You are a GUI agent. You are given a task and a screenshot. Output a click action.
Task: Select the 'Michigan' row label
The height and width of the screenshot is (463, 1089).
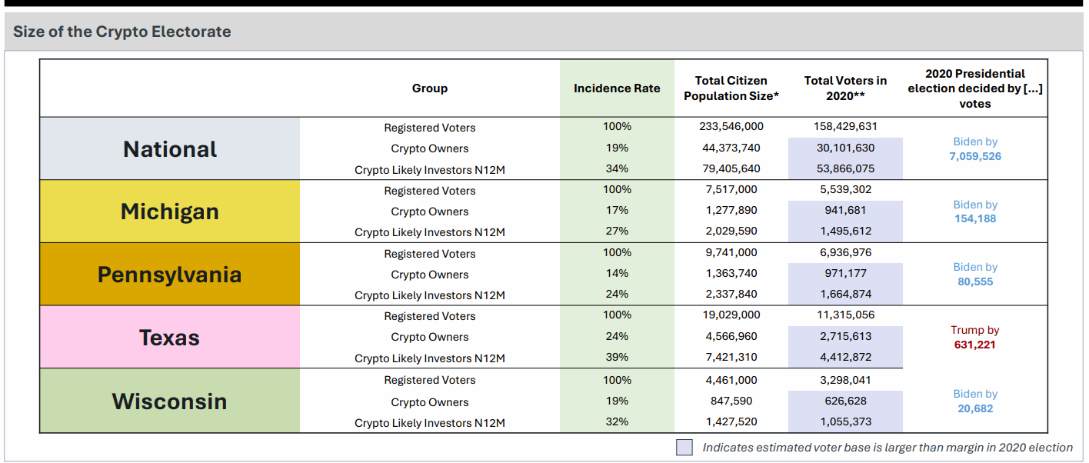point(170,212)
